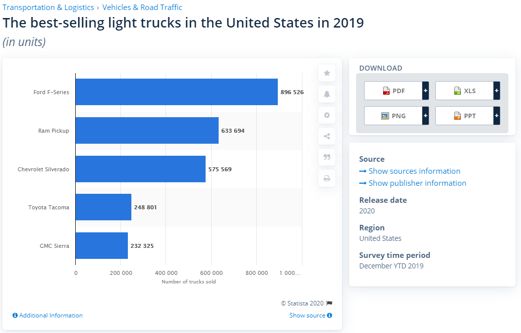This screenshot has width=521, height=333.
Task: Download the chart as PNG
Action: [x=393, y=116]
